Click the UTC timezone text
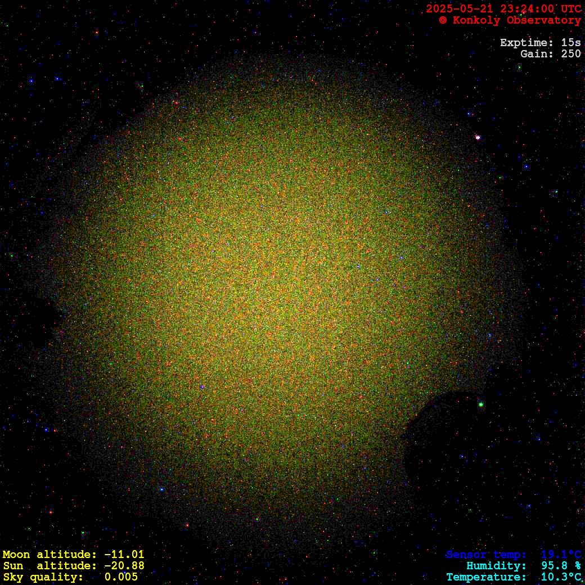Screen dimensions: 585x585 570,8
